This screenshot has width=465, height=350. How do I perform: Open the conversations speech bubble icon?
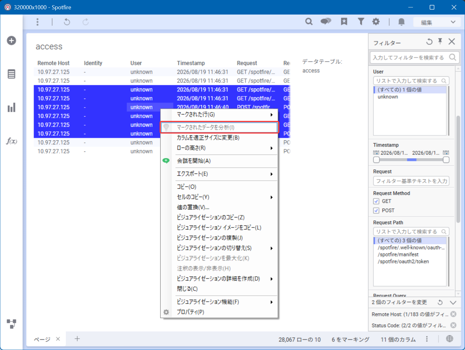[x=326, y=21]
